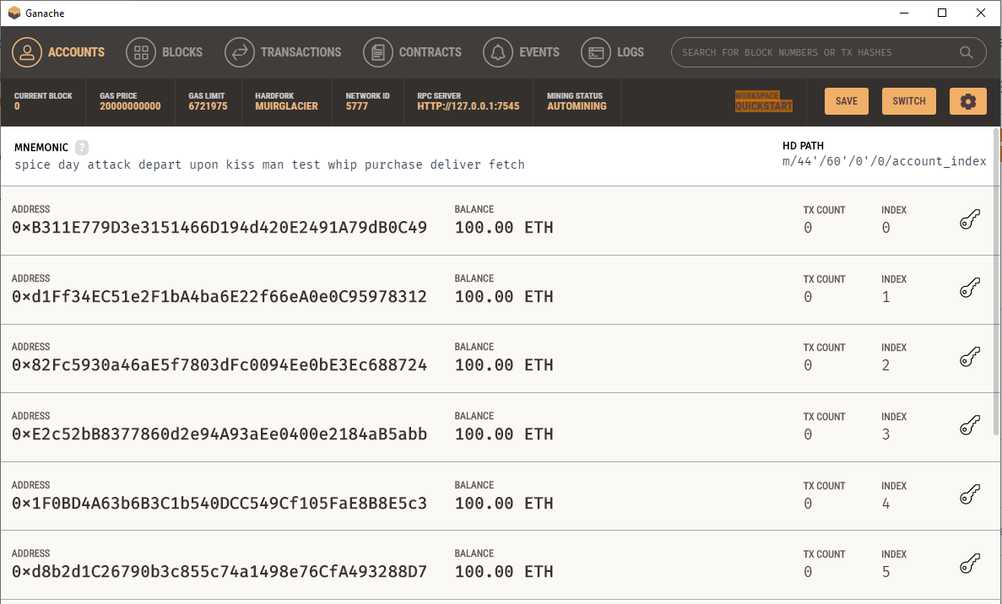Viewport: 1002px width, 604px height.
Task: Show private key for index 1 account
Action: pos(969,289)
